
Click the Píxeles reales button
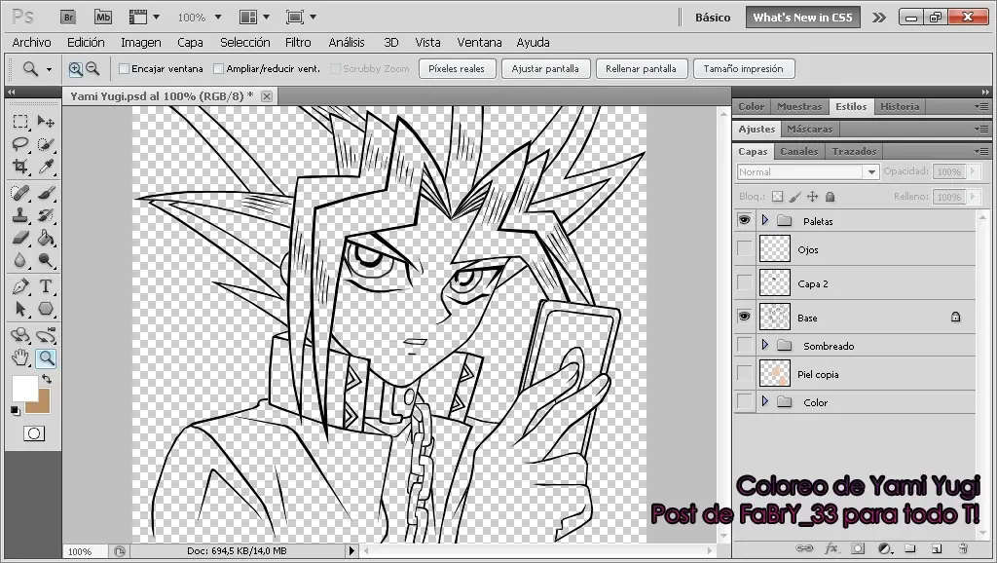(x=457, y=69)
